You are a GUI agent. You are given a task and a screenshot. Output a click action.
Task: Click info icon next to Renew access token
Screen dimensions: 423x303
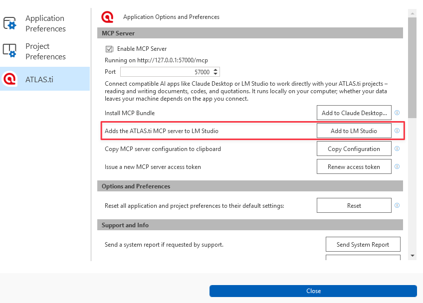click(x=397, y=166)
